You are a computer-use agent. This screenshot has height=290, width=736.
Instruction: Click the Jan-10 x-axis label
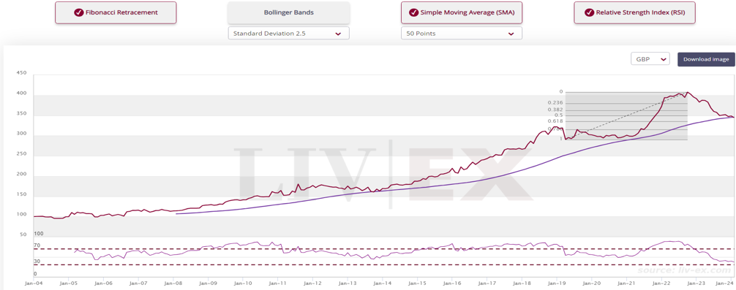tap(243, 283)
